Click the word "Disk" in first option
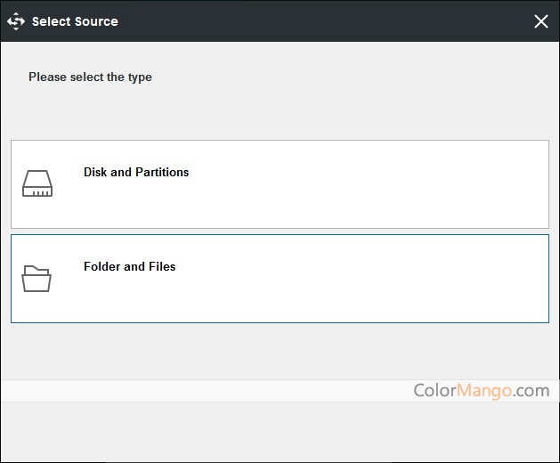Screen dimensions: 560x463 coord(95,172)
